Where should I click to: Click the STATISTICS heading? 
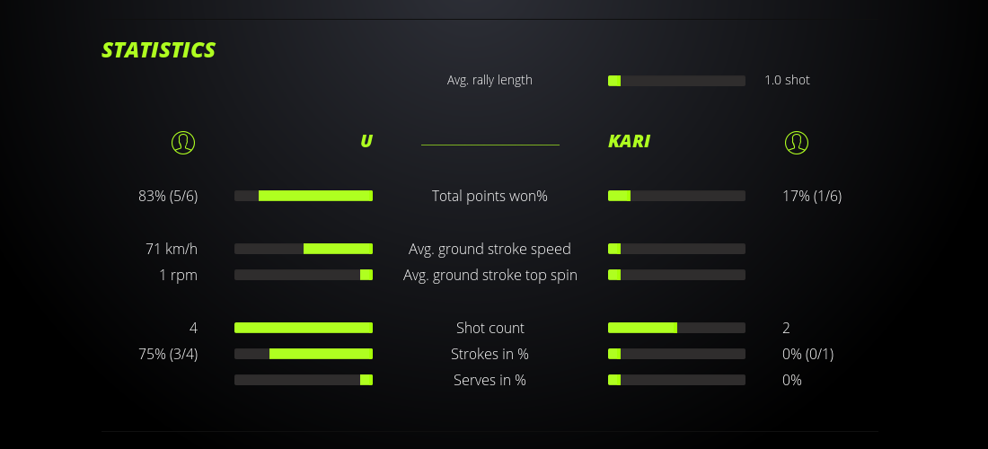pyautogui.click(x=159, y=50)
